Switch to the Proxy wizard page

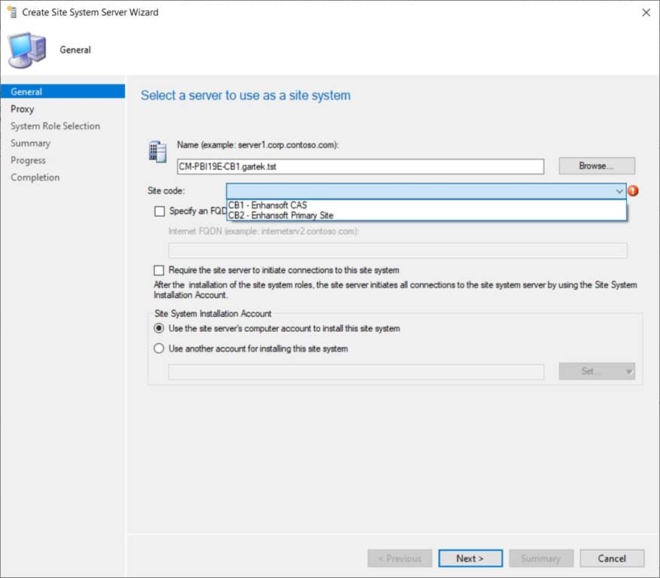pos(23,108)
